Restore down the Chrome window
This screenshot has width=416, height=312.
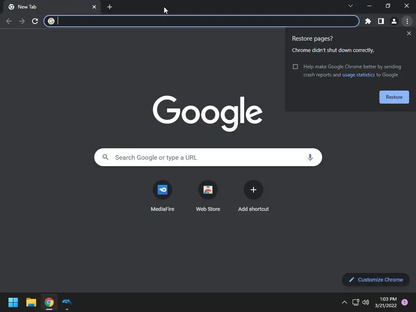tap(388, 6)
